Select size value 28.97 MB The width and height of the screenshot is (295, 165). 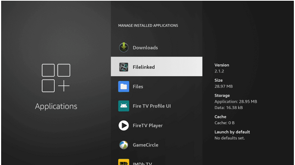click(x=223, y=86)
